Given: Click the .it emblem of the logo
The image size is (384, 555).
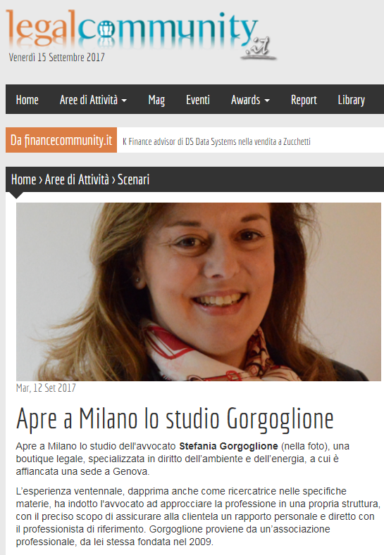Looking at the screenshot, I should coord(258,47).
